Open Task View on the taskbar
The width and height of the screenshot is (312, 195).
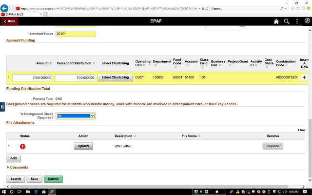point(19,192)
